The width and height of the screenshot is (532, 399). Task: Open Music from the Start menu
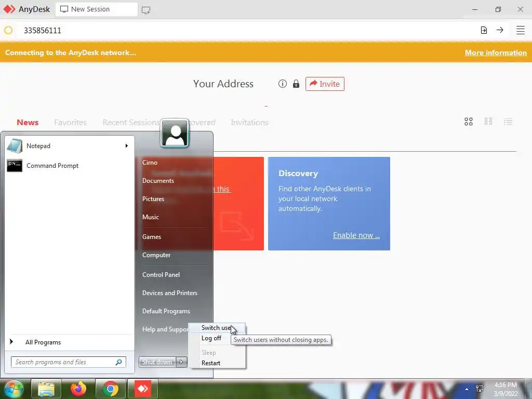tap(151, 217)
